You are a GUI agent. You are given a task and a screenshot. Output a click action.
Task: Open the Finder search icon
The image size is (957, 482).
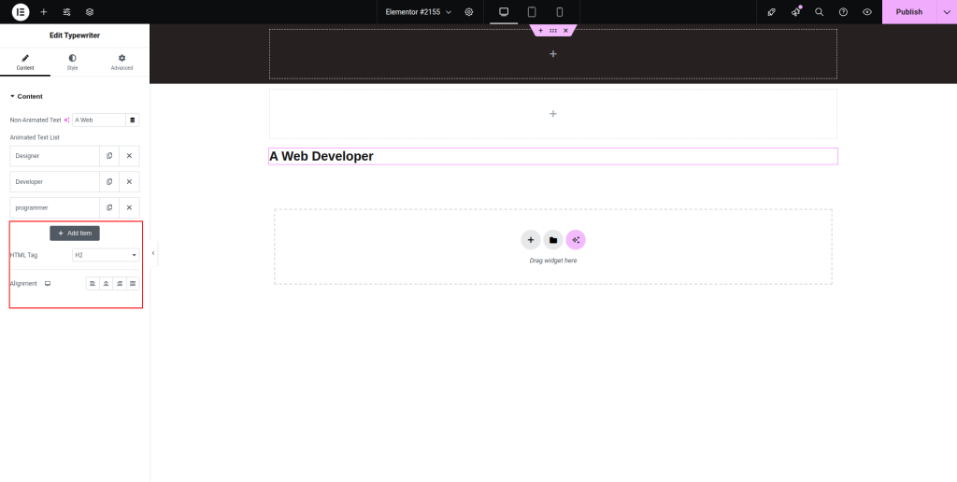click(x=819, y=11)
